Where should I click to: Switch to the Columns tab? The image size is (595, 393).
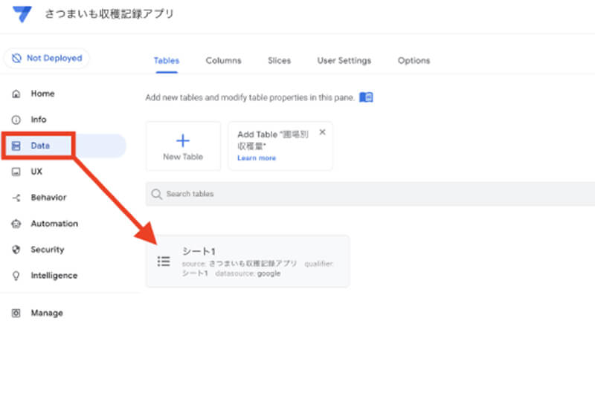tap(223, 61)
